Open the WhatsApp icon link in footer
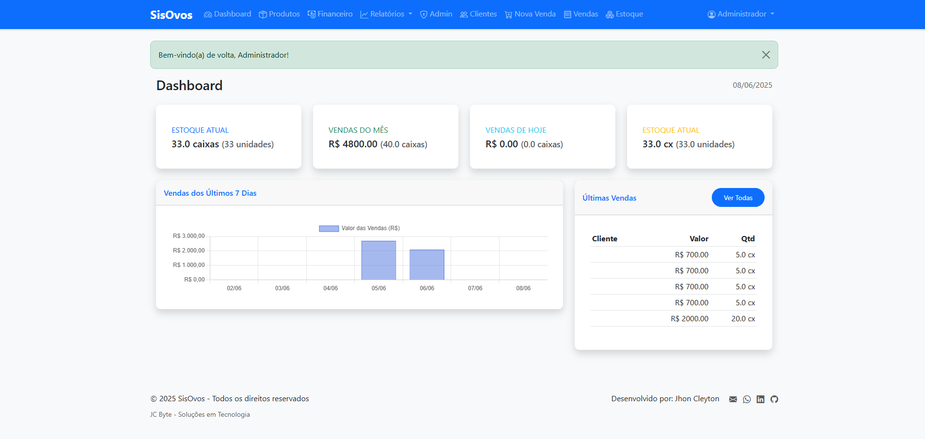Viewport: 925px width, 439px height. coord(747,399)
